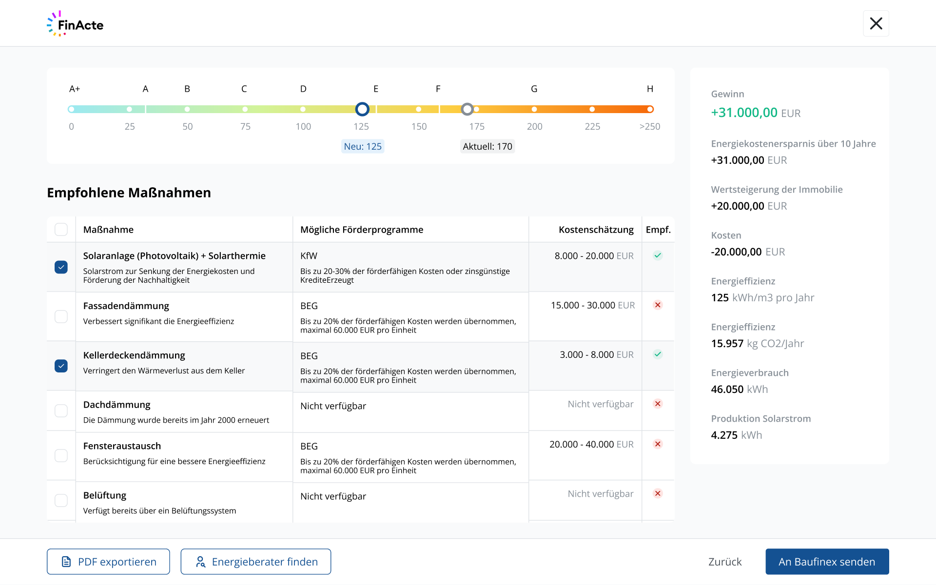
Task: Click the gray 'Aktuell' handle on energy scale
Action: click(467, 109)
